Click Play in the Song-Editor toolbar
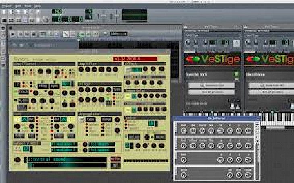Screen dimensions: 294x183 point(13,34)
